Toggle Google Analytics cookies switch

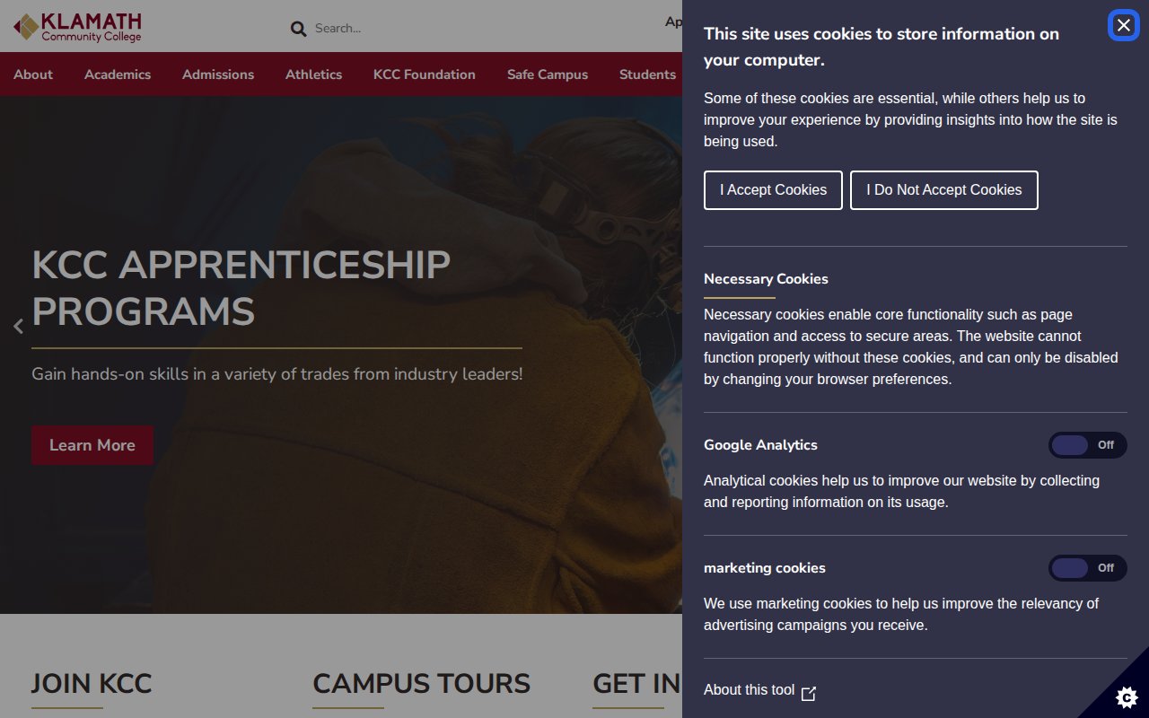[1086, 445]
